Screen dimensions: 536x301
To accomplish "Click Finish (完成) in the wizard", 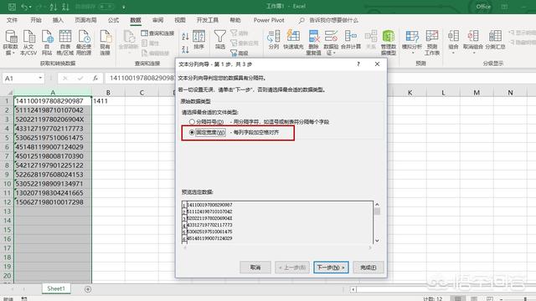I will 368,268.
